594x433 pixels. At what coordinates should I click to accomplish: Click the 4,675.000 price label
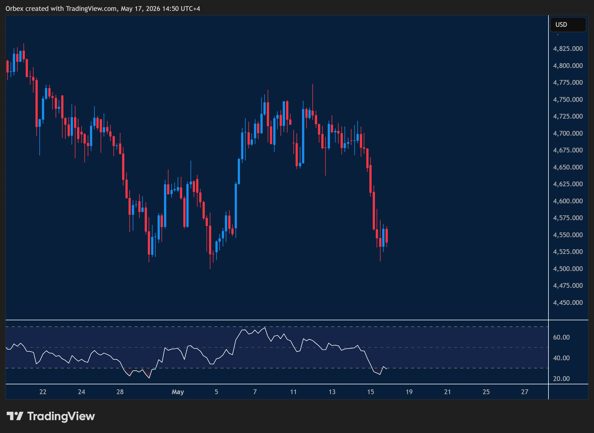(x=568, y=150)
